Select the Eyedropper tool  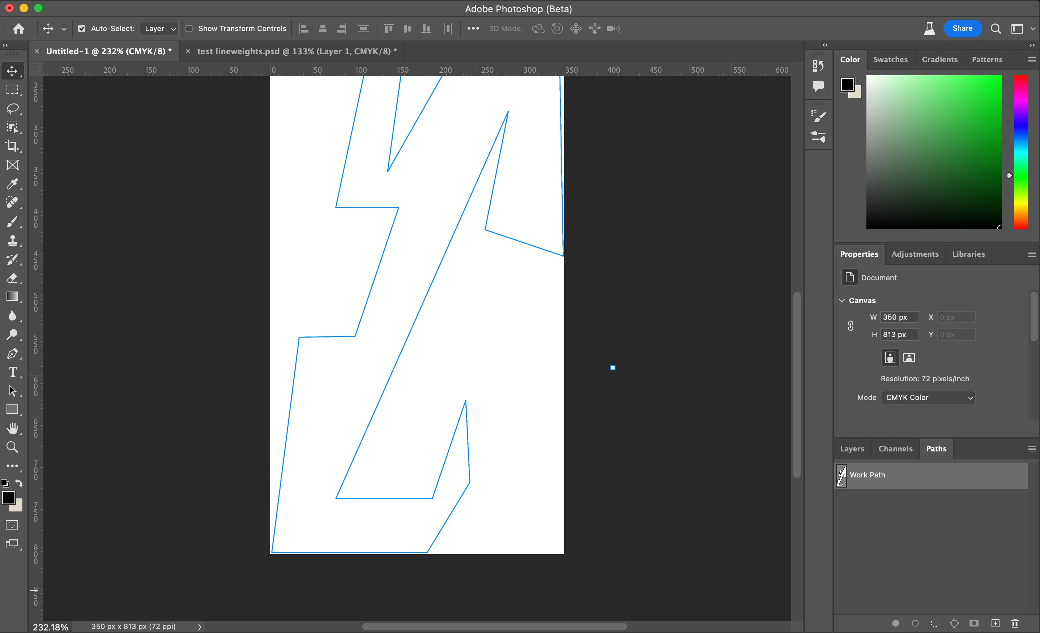(12, 184)
